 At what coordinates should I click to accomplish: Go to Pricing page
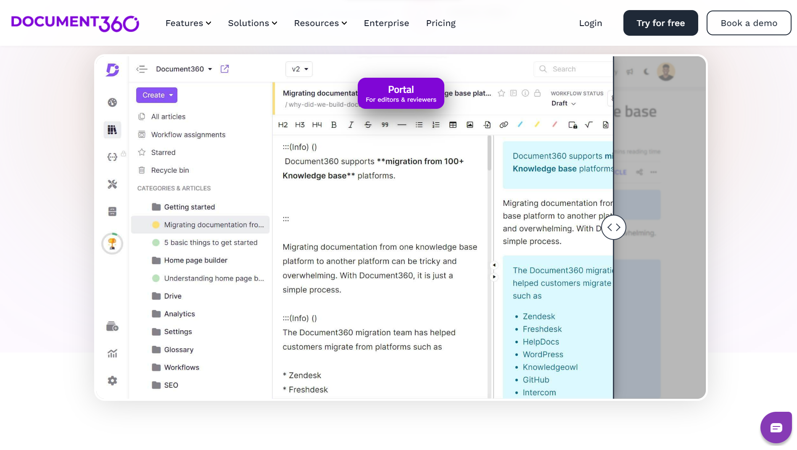tap(441, 23)
